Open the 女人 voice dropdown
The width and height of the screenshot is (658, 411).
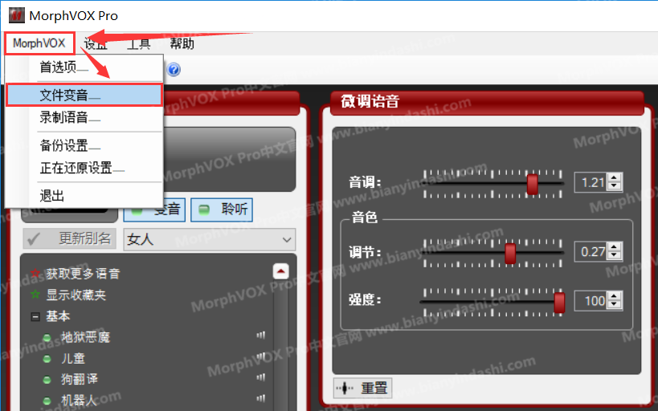pyautogui.click(x=210, y=239)
